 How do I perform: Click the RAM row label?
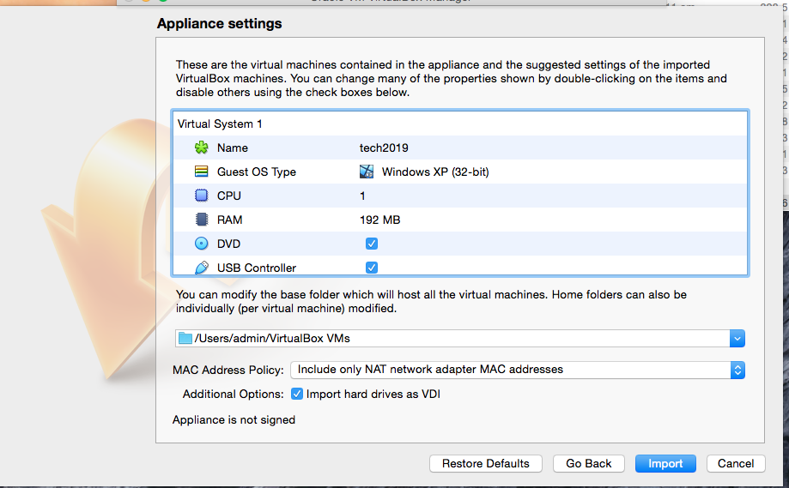point(229,220)
